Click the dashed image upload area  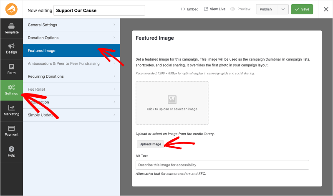pos(172,103)
